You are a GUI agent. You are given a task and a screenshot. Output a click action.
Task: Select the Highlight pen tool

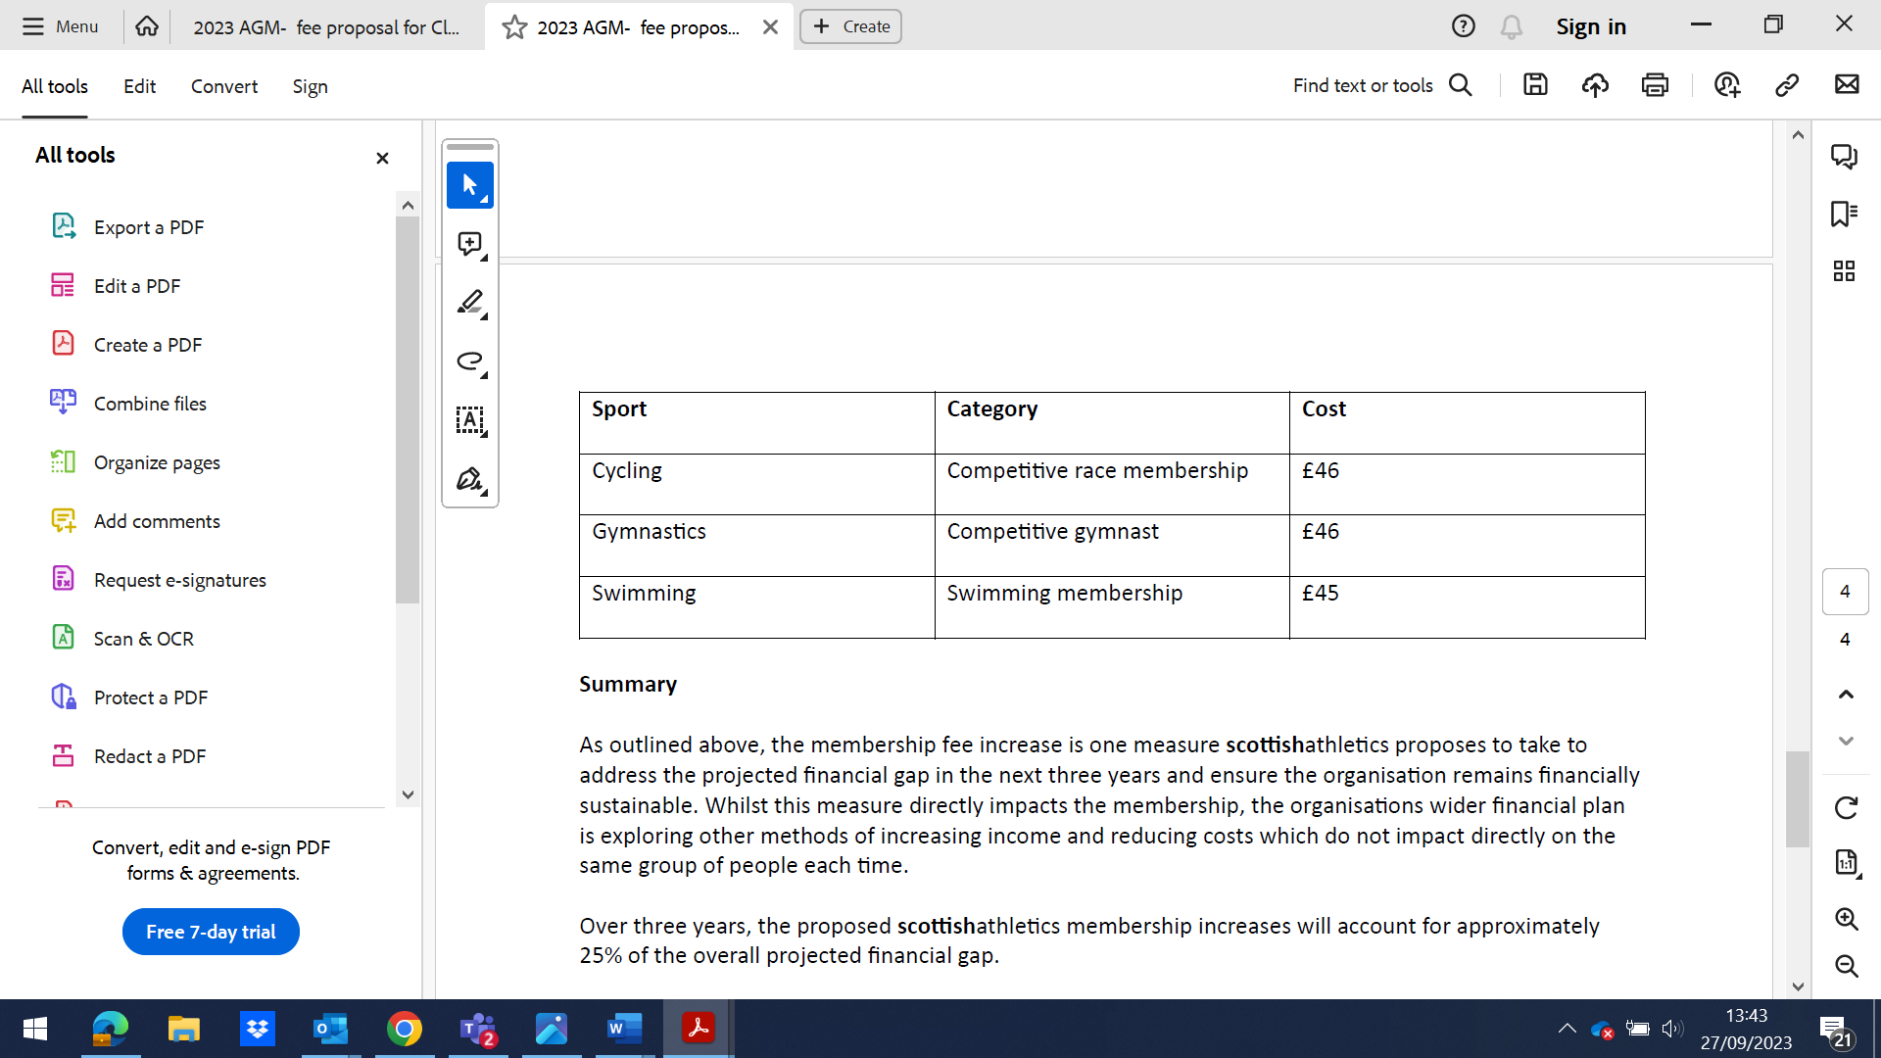click(x=470, y=303)
